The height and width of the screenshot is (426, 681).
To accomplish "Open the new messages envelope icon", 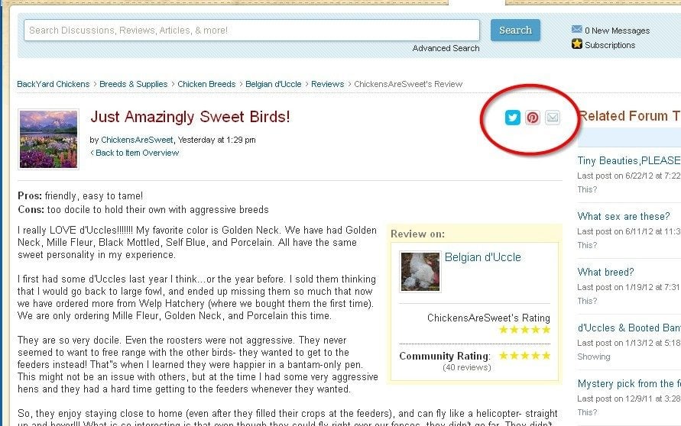I will [577, 29].
